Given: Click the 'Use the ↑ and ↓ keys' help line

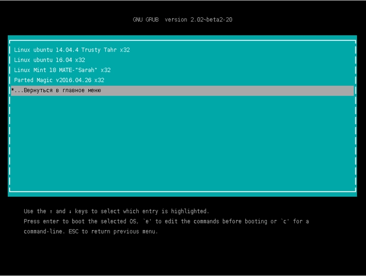Looking at the screenshot, I should tap(116, 211).
